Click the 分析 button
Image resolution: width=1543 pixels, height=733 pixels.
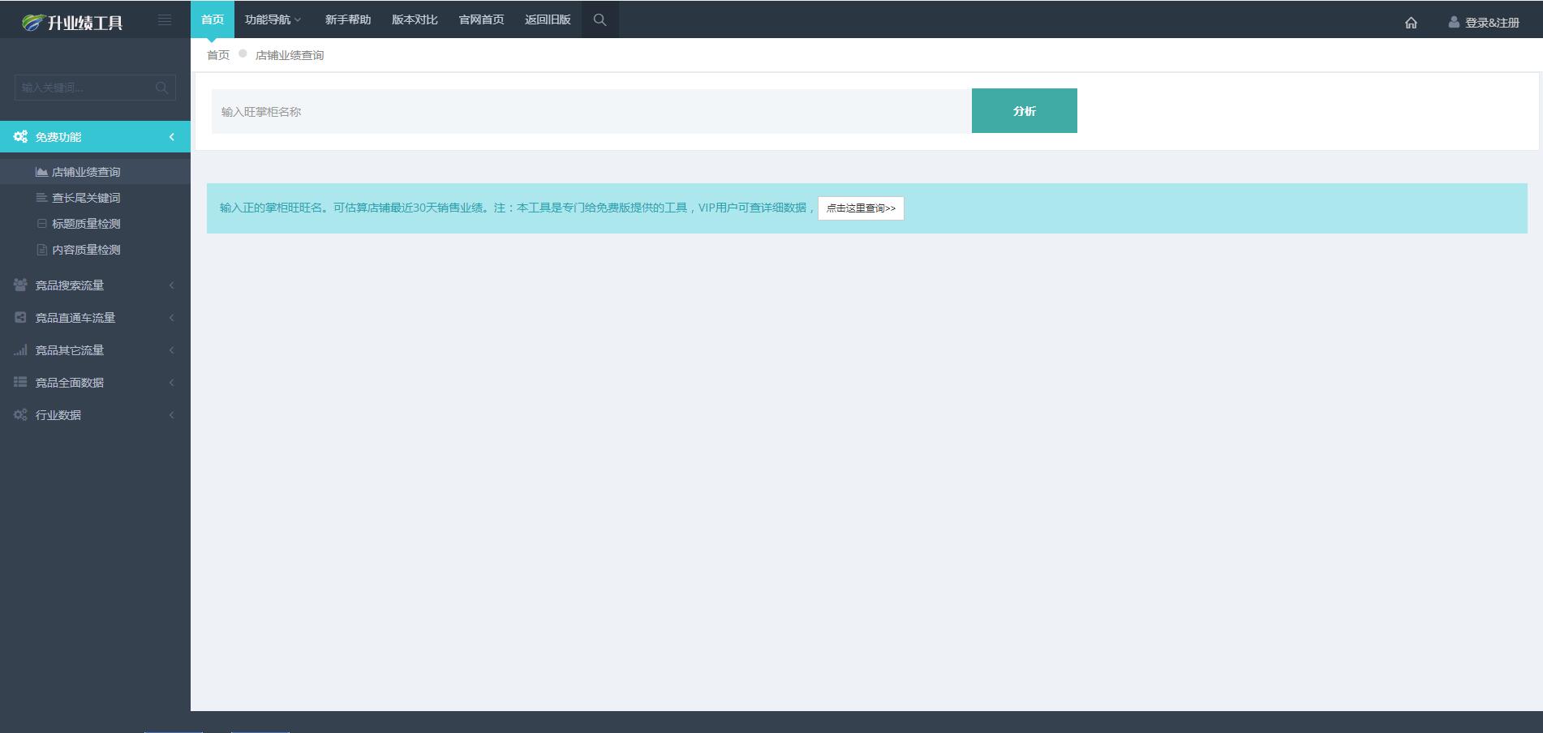pos(1024,110)
